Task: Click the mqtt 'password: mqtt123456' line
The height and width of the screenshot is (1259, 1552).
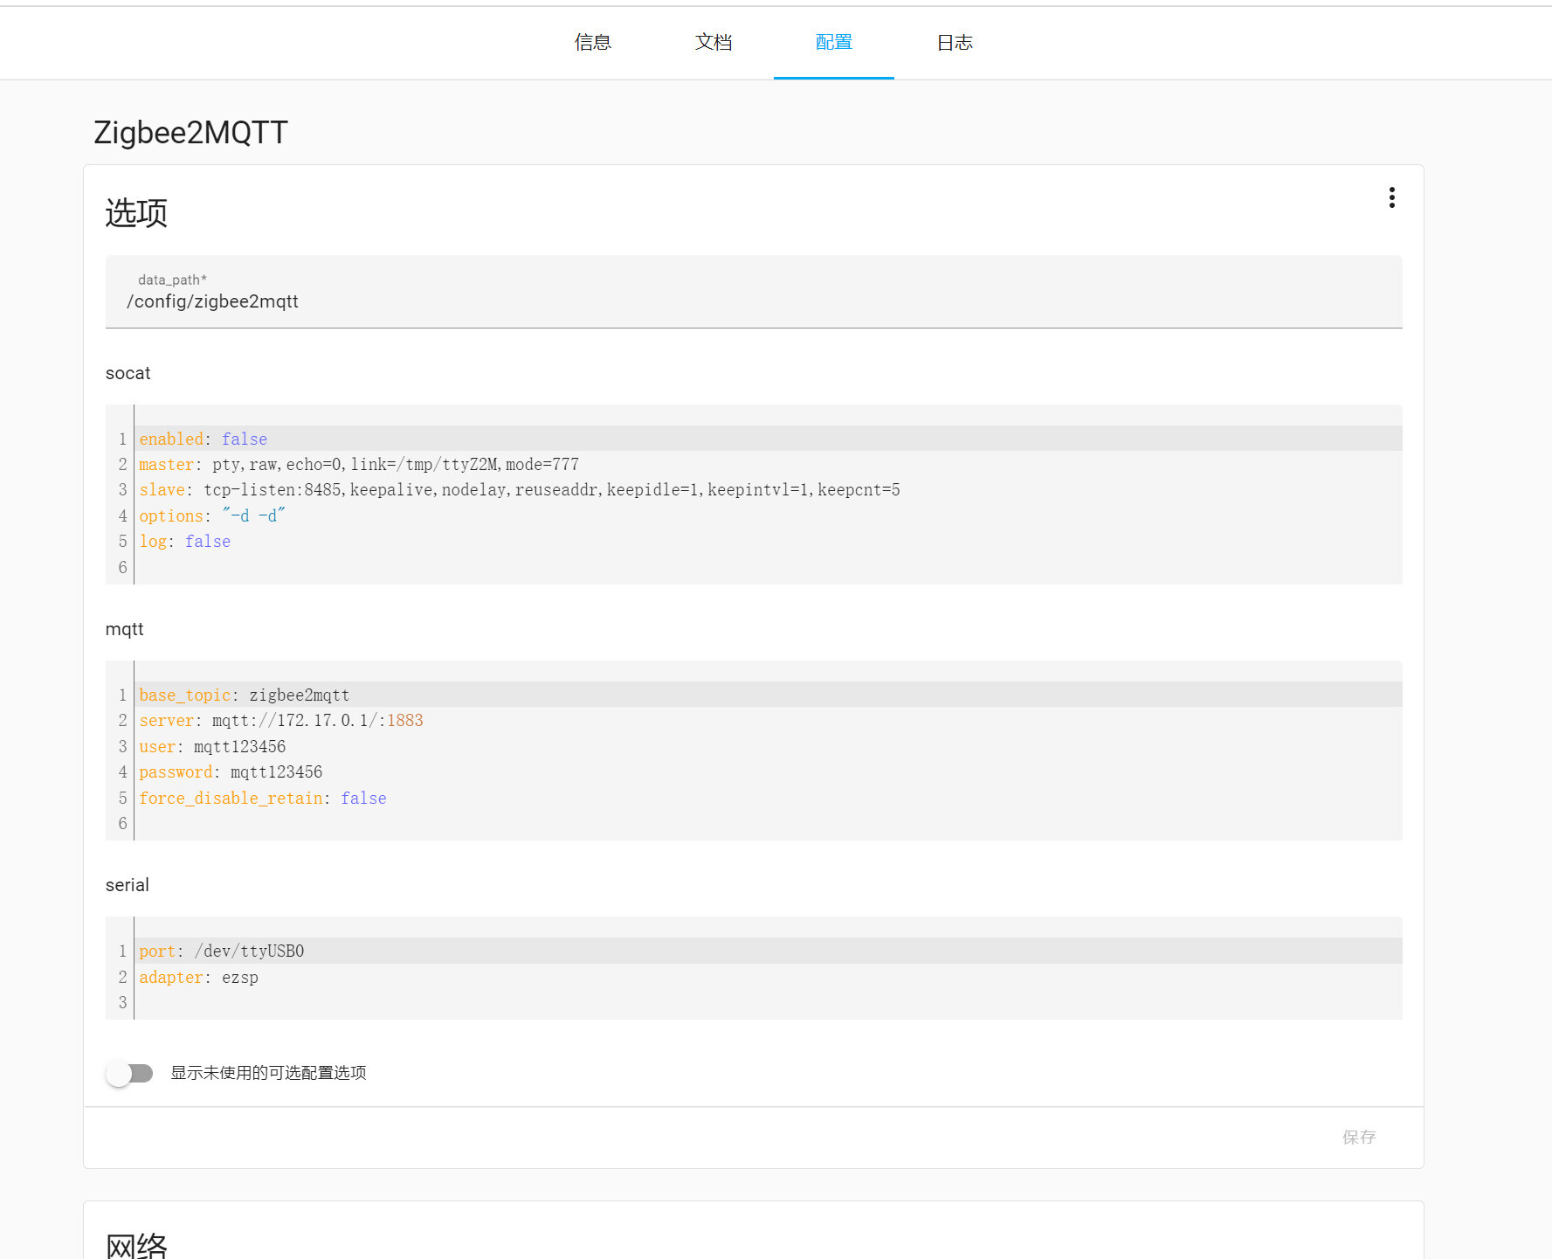Action: point(769,771)
